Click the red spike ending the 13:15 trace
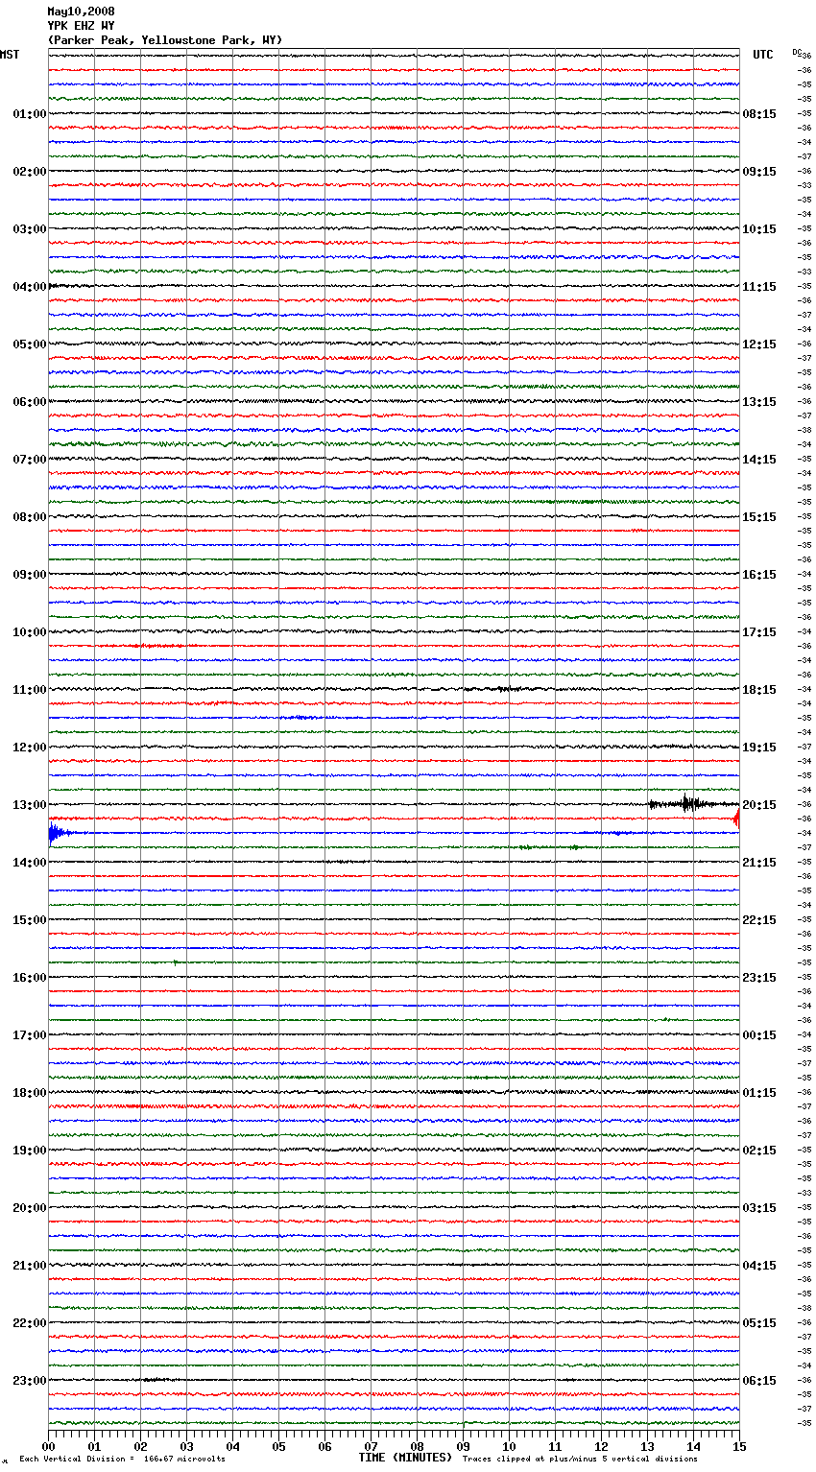The width and height of the screenshot is (816, 1472). point(736,819)
